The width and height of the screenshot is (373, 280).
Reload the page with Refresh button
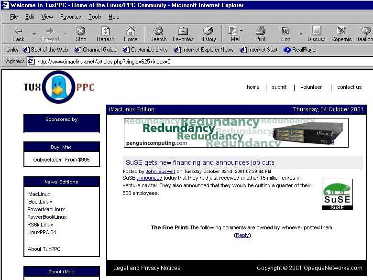105,34
